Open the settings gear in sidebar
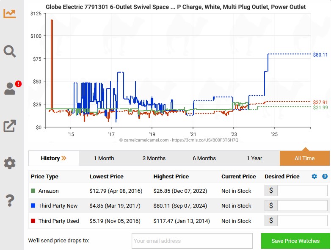 tap(10, 163)
